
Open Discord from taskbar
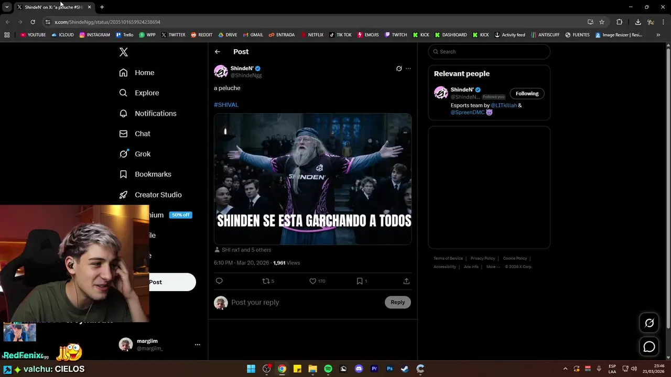(x=359, y=369)
